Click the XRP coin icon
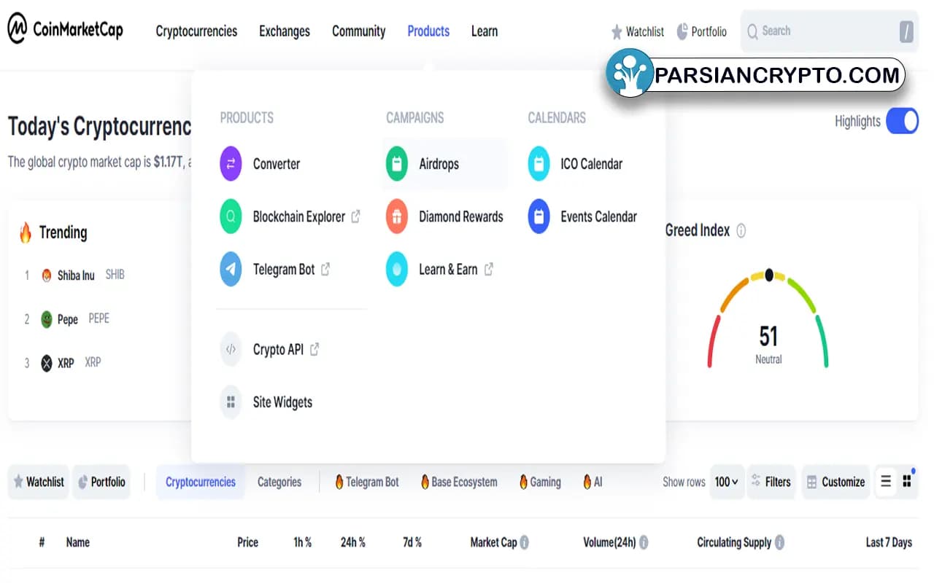 (x=47, y=363)
